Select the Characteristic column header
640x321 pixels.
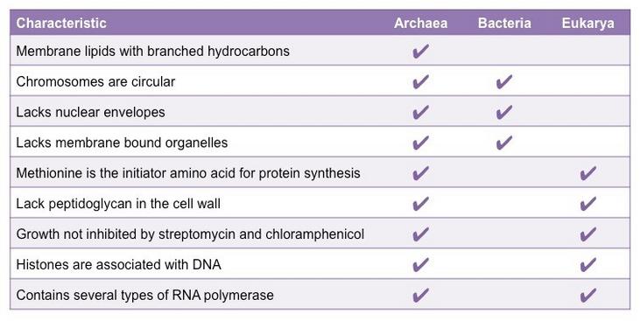61,23
